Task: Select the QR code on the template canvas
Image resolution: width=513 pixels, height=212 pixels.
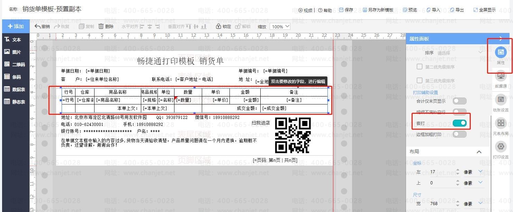Action: coord(293,135)
